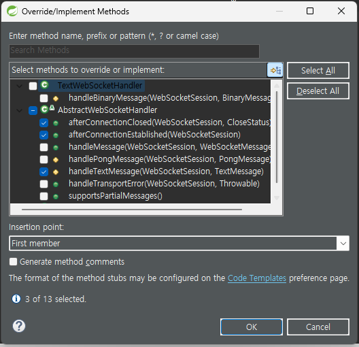Screen dimensions: 359x347
Task: Click the info icon next to 3 of 13 selected
Action: pyautogui.click(x=16, y=299)
